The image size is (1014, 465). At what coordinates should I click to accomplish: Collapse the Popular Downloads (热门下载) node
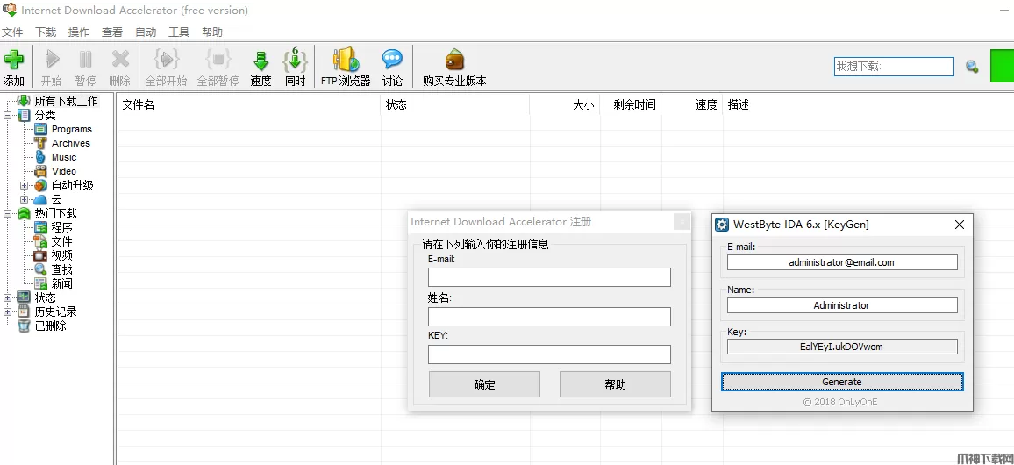(7, 213)
